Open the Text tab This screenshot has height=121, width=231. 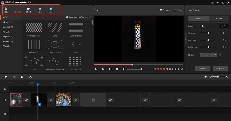pos(40,10)
